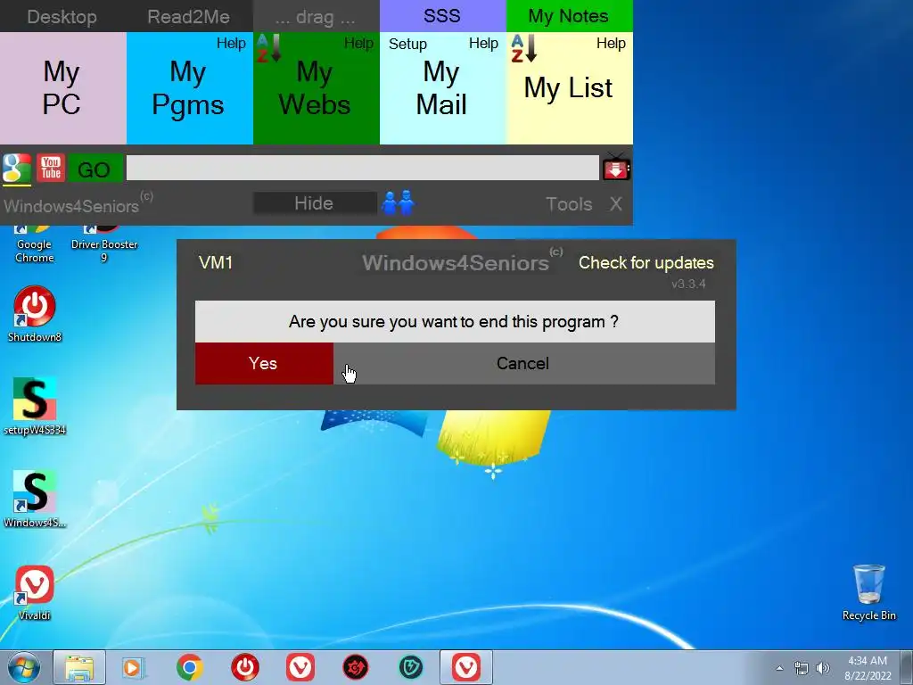Screen dimensions: 913x685
Task: Click the VM1 label in dialog
Action: click(216, 263)
